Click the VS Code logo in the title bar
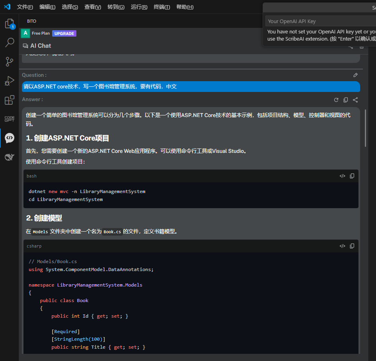The image size is (376, 361). 7,7
